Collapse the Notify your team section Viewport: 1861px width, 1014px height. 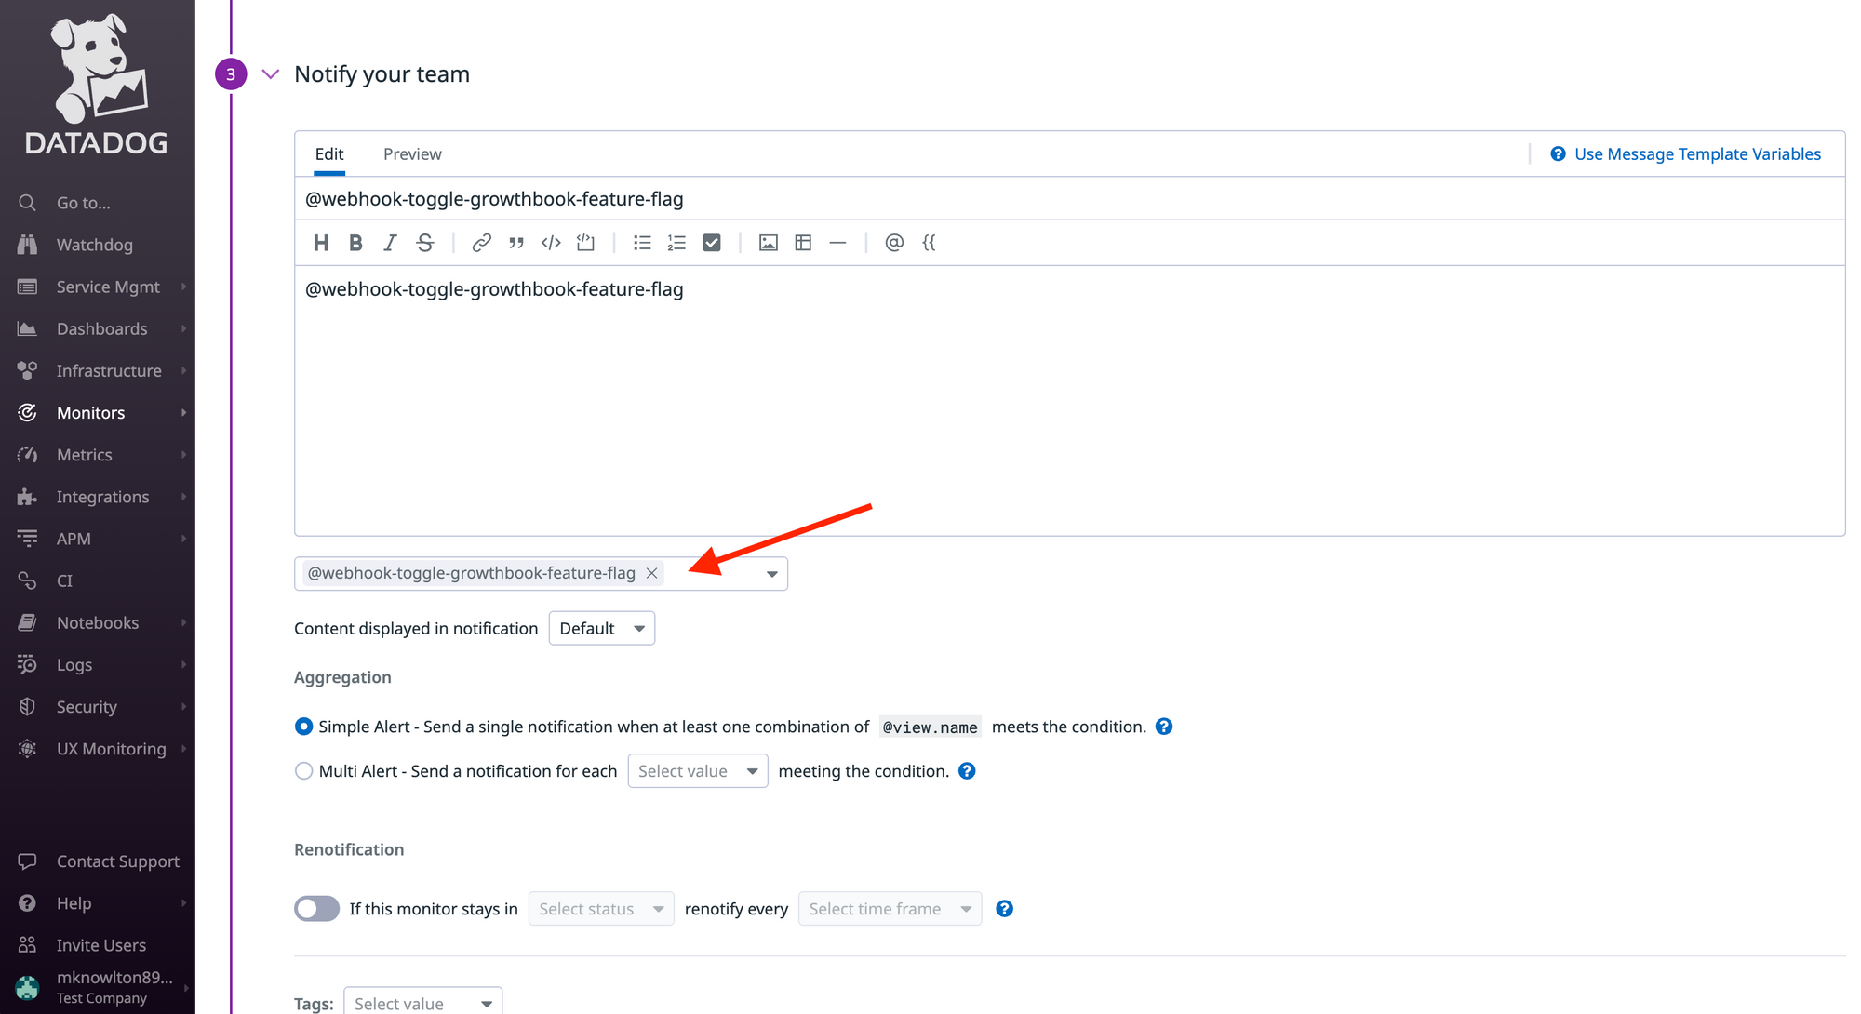[x=271, y=74]
